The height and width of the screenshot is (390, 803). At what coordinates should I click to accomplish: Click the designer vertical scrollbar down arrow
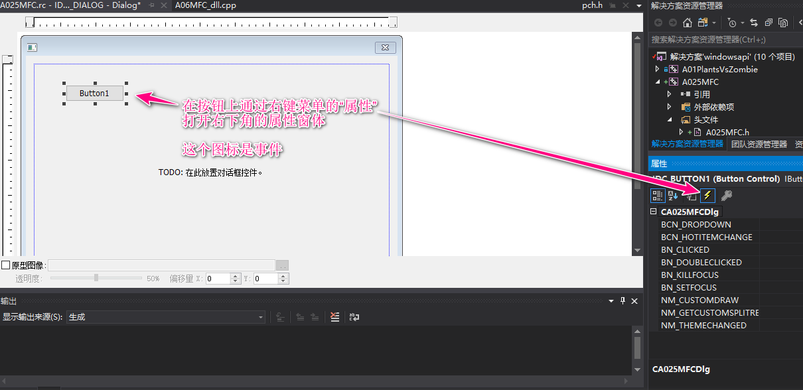click(x=638, y=250)
